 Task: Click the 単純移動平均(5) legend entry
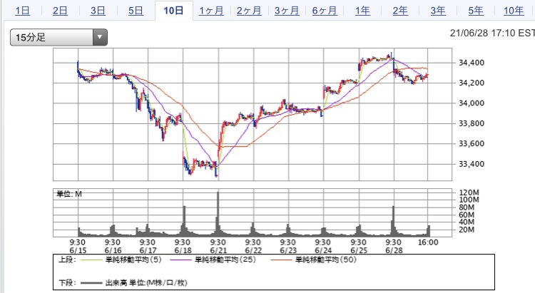[121, 260]
